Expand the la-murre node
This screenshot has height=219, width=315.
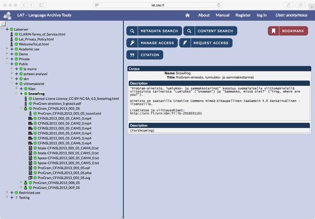tap(12, 69)
